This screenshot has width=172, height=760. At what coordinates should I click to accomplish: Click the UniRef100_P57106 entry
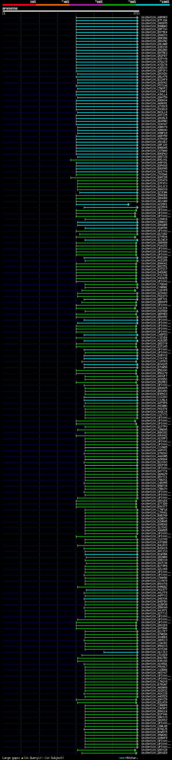click(154, 85)
